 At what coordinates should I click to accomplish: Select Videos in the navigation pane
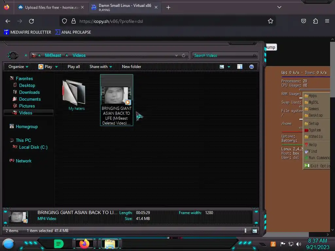[x=28, y=113]
